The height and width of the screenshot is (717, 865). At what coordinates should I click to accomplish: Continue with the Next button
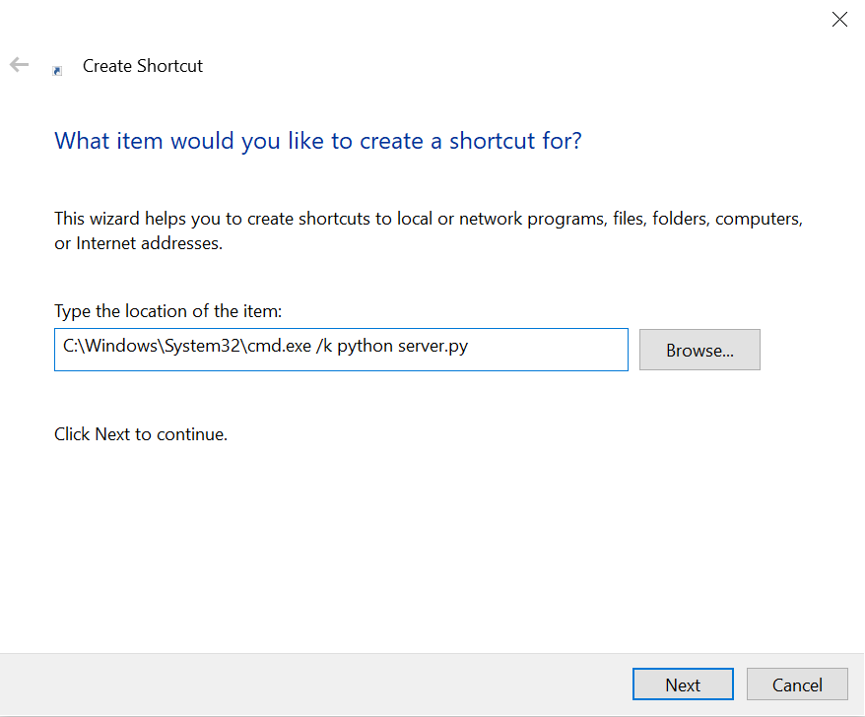683,684
